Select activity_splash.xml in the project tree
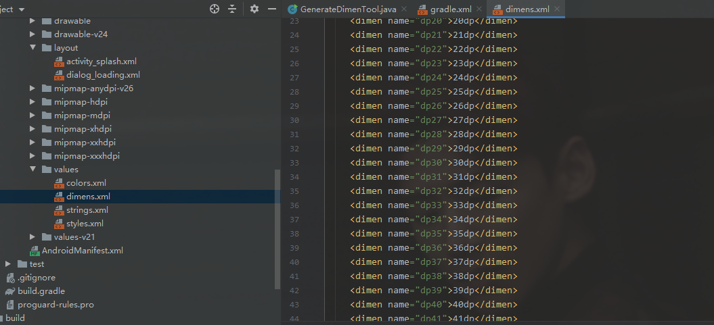 tap(101, 61)
